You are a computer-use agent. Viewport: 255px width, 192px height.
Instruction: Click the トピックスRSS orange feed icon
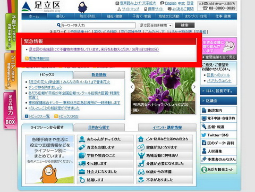point(56,116)
